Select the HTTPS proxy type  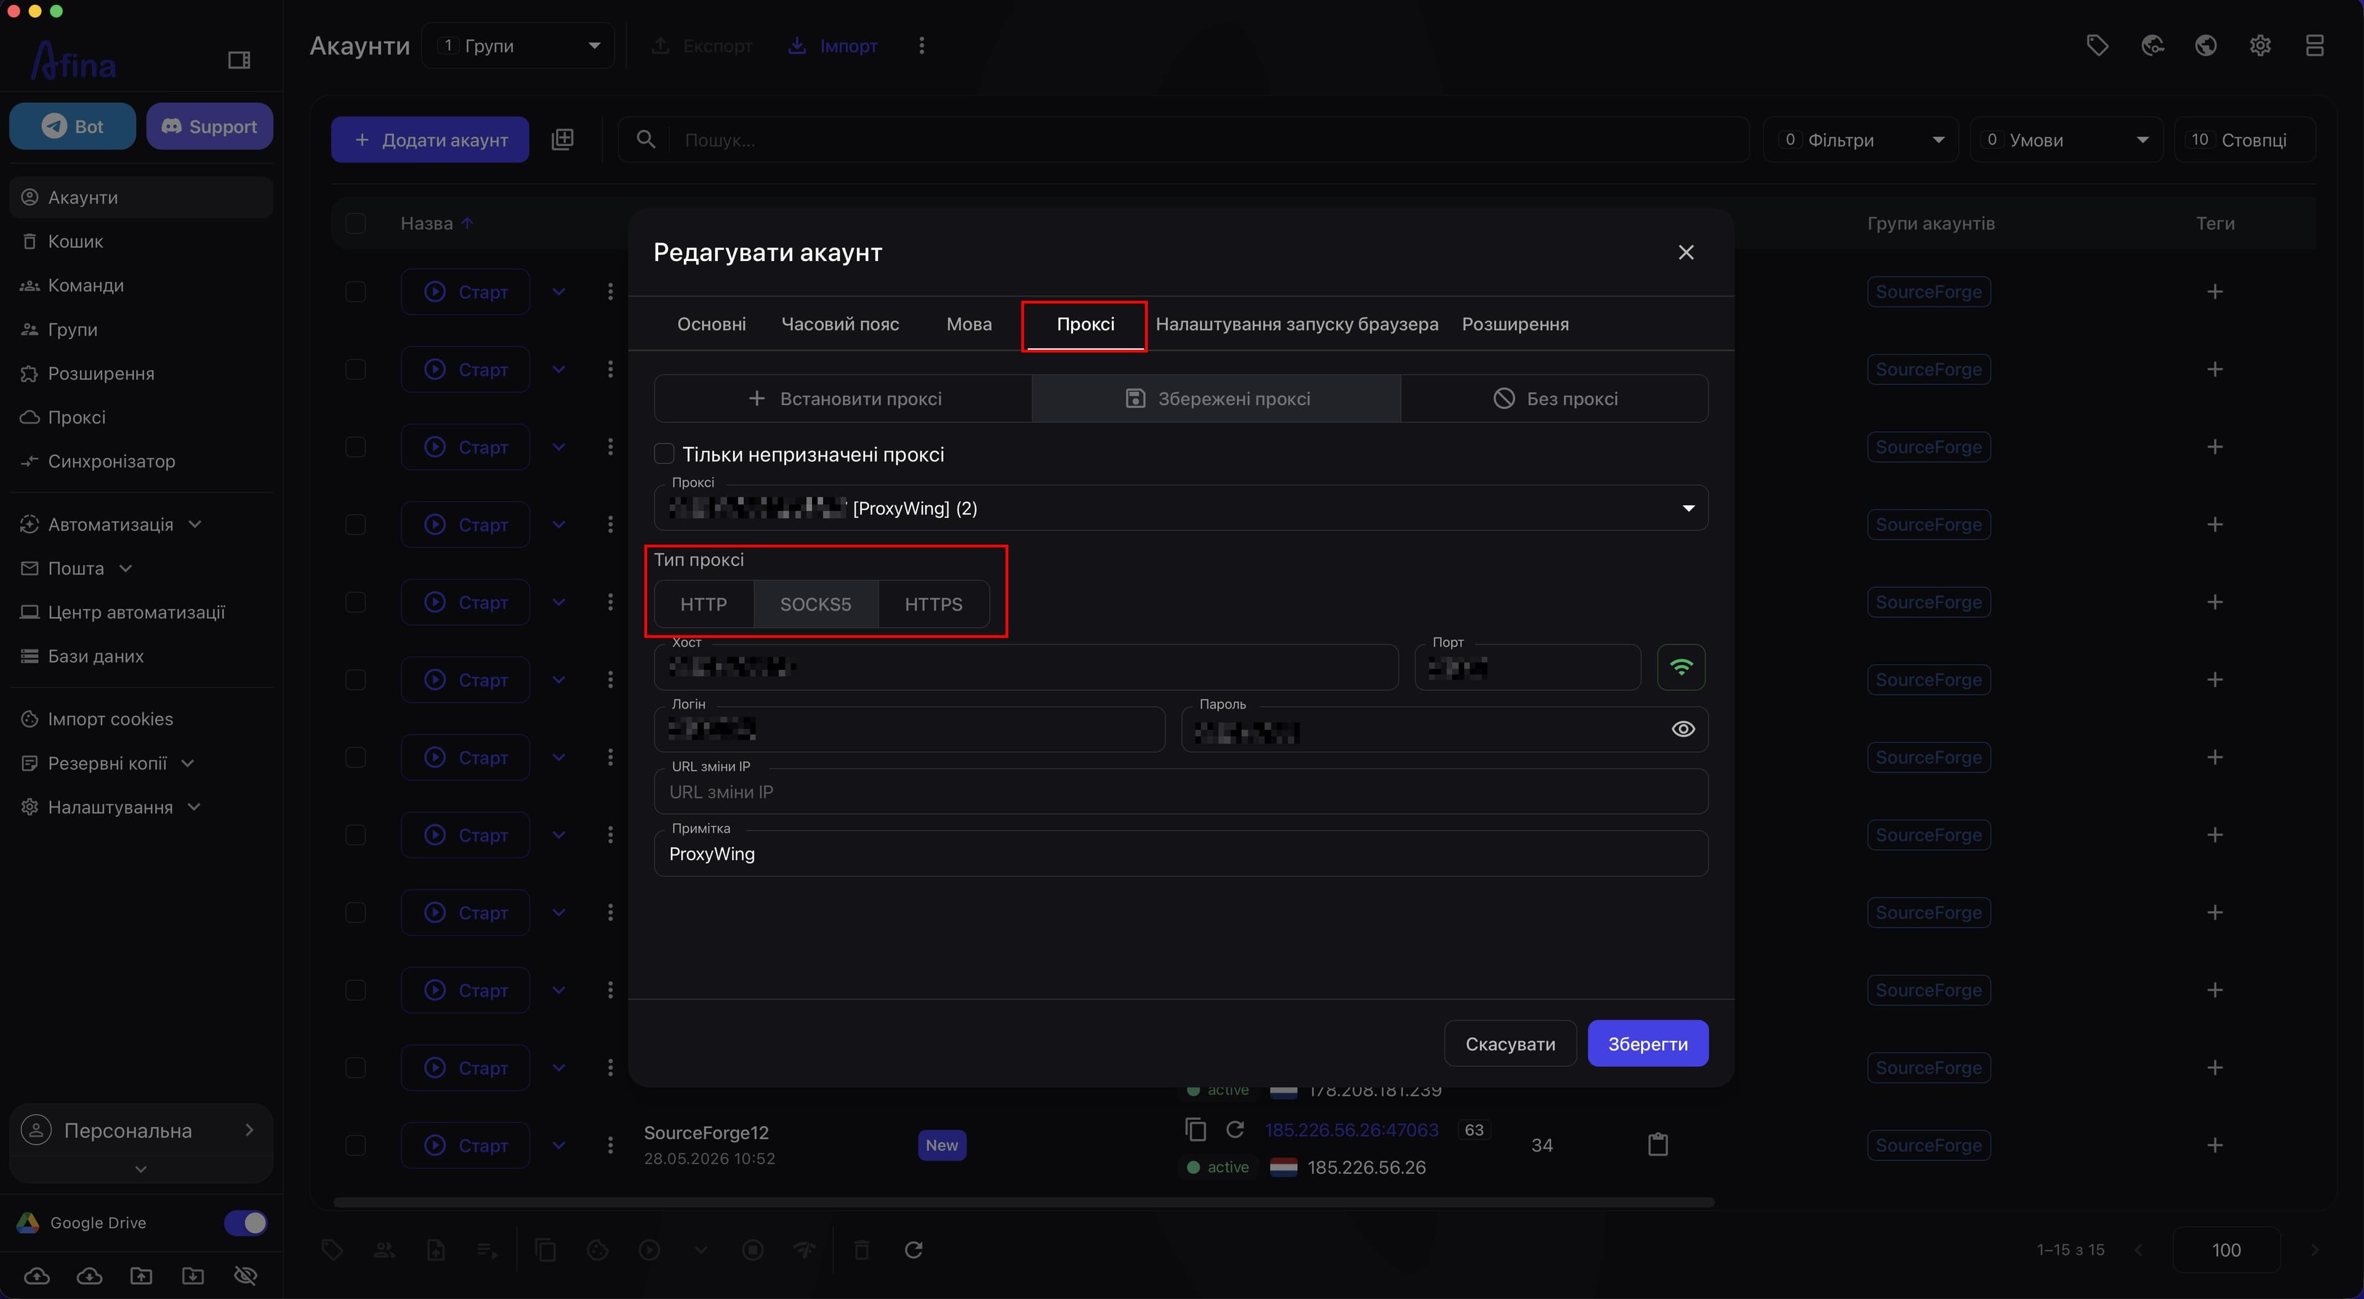pyautogui.click(x=933, y=604)
